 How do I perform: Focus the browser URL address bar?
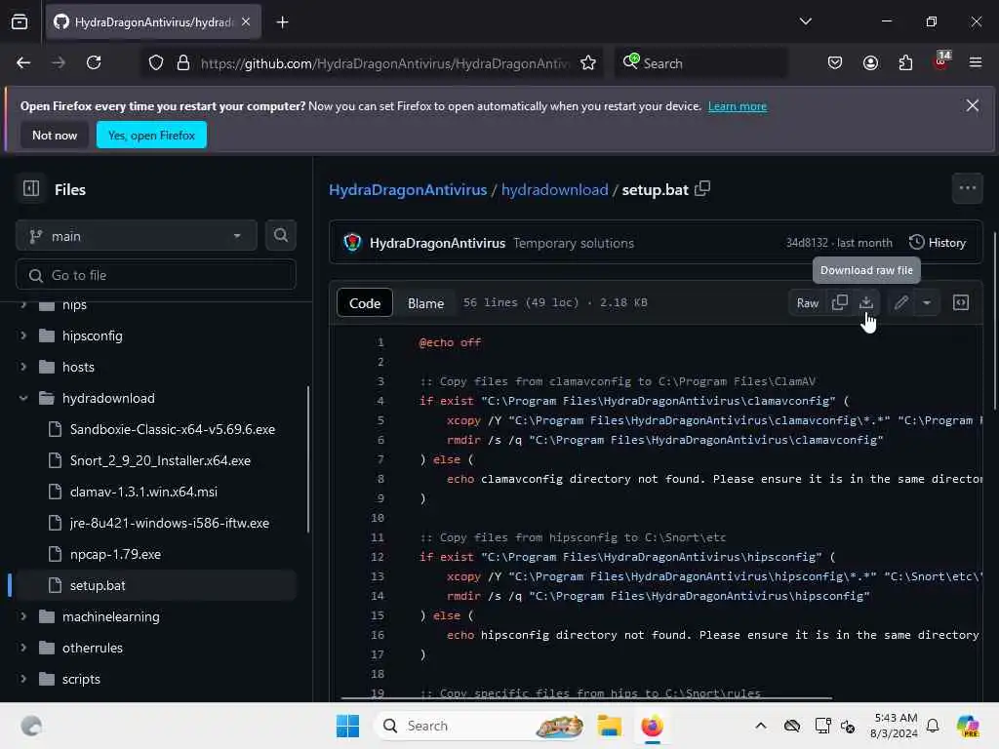(x=384, y=63)
